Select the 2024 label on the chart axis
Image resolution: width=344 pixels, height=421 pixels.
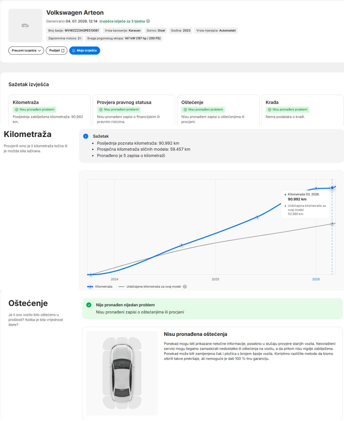click(115, 279)
